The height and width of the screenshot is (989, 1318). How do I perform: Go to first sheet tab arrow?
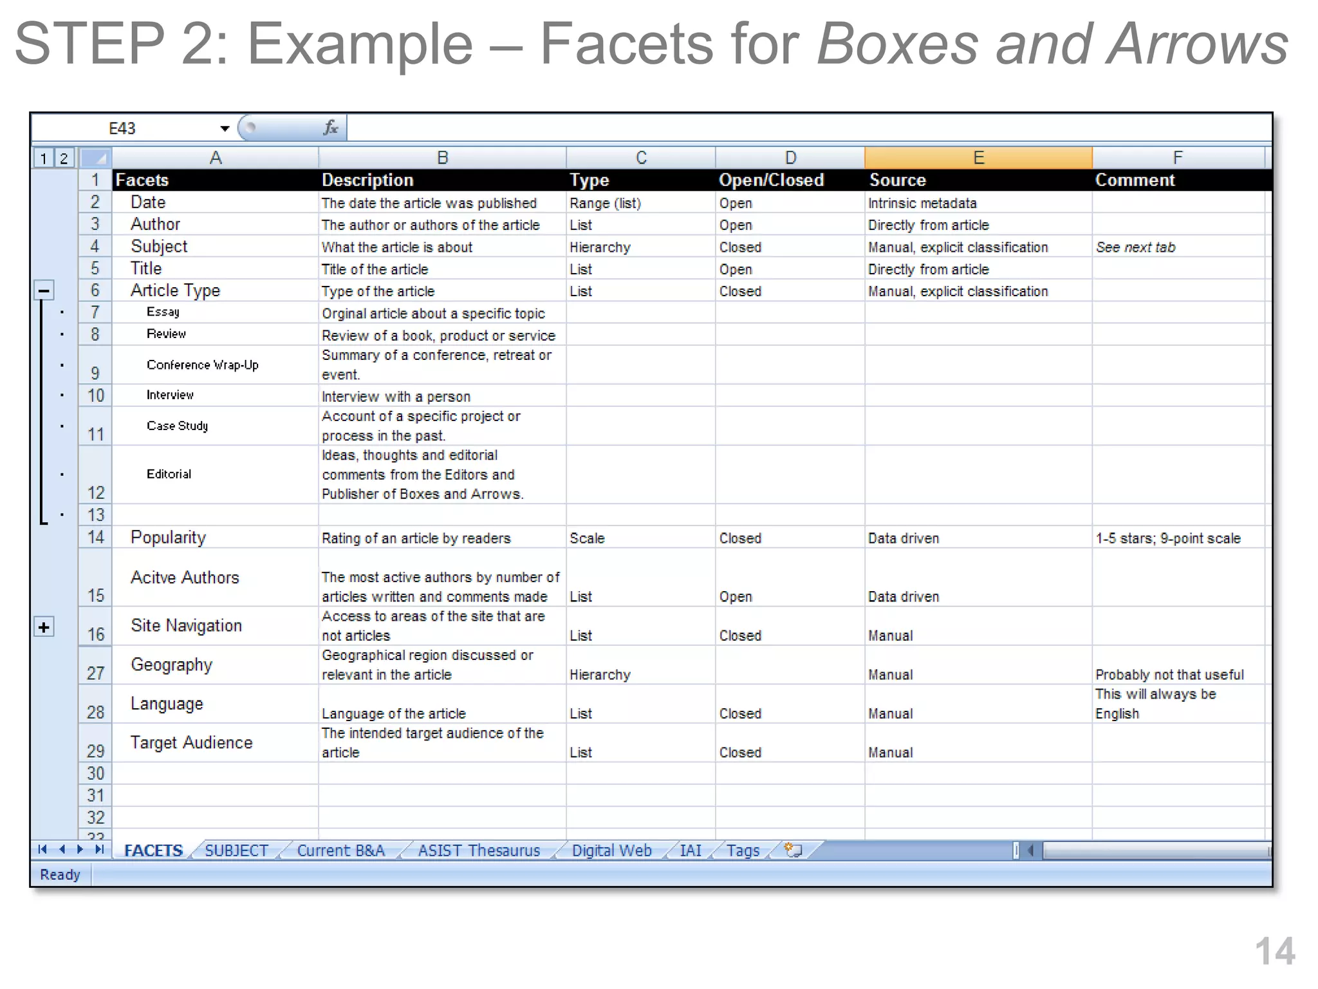42,849
